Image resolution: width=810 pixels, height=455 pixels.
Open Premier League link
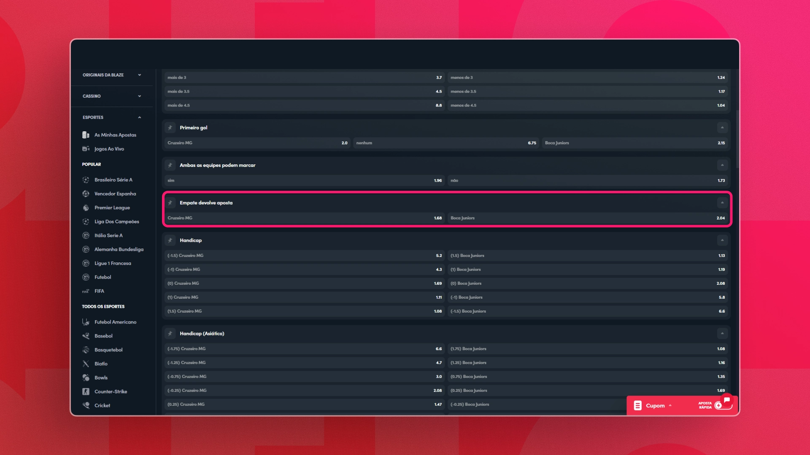click(112, 208)
